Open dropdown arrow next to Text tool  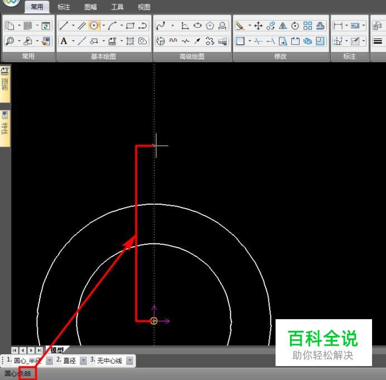point(73,41)
